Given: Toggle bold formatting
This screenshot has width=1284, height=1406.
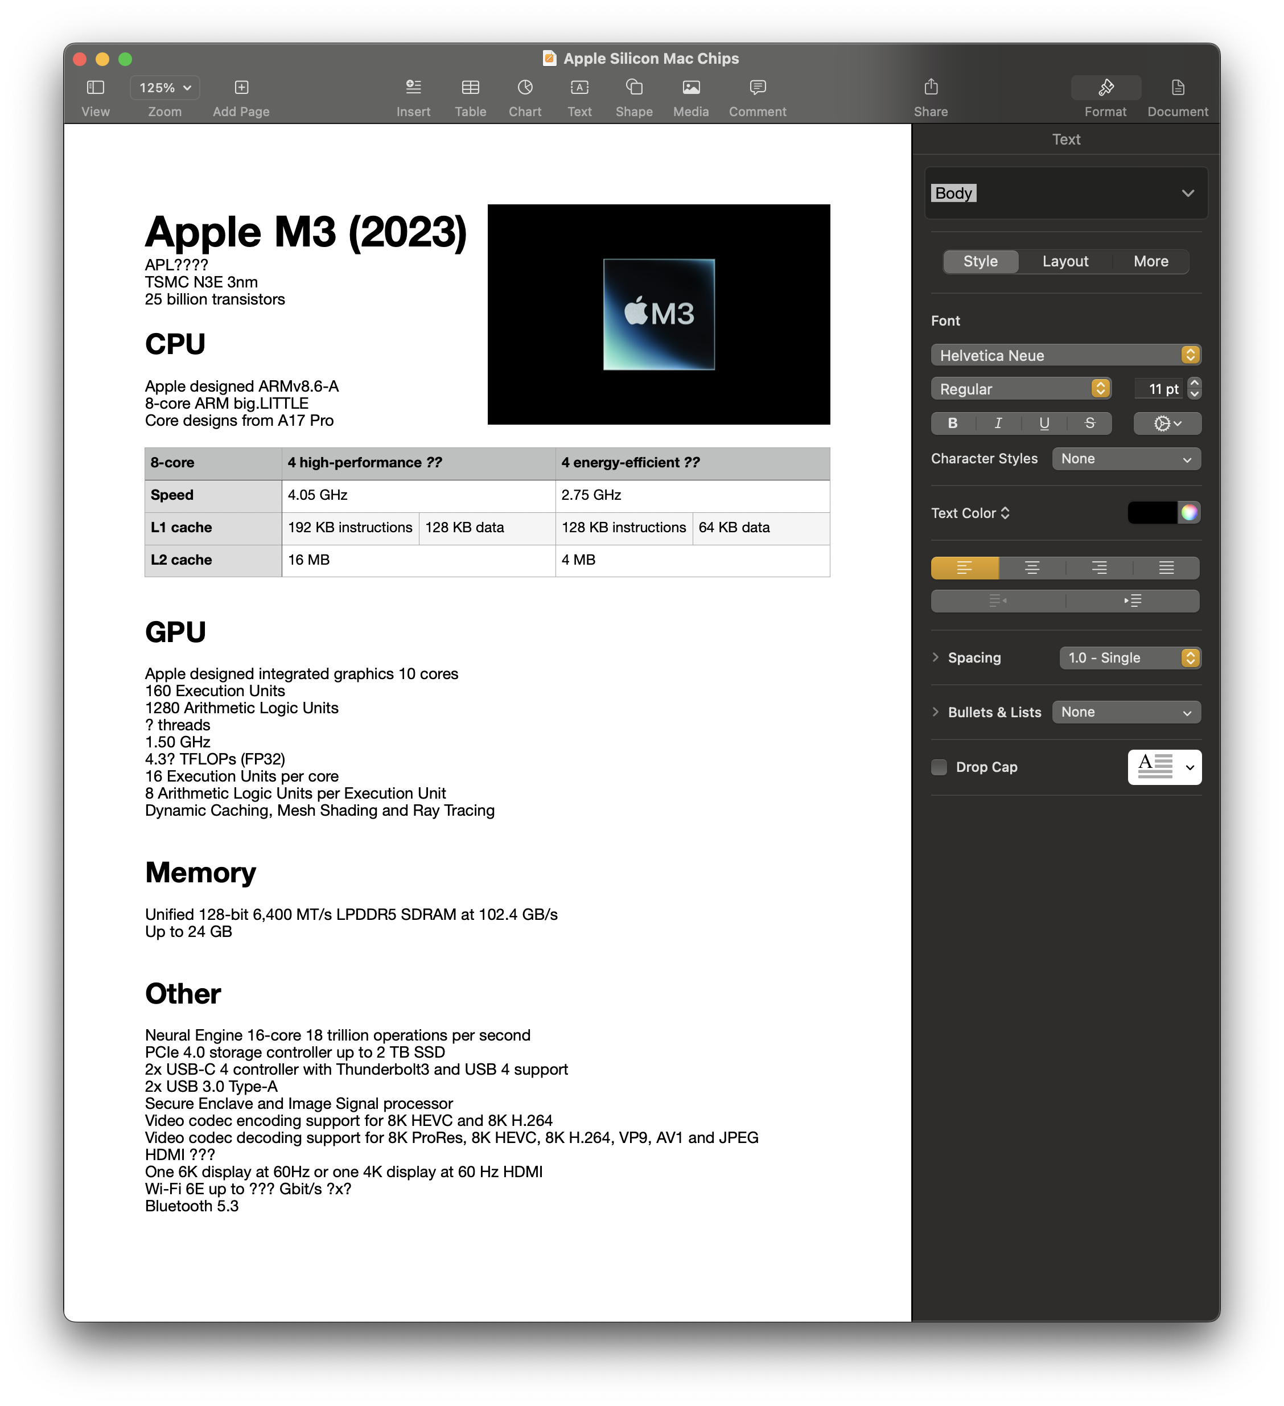Looking at the screenshot, I should tap(953, 424).
